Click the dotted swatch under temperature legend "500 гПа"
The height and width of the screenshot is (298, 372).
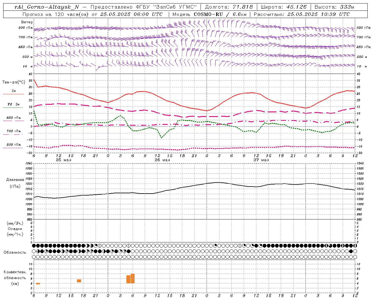pyautogui.click(x=13, y=148)
